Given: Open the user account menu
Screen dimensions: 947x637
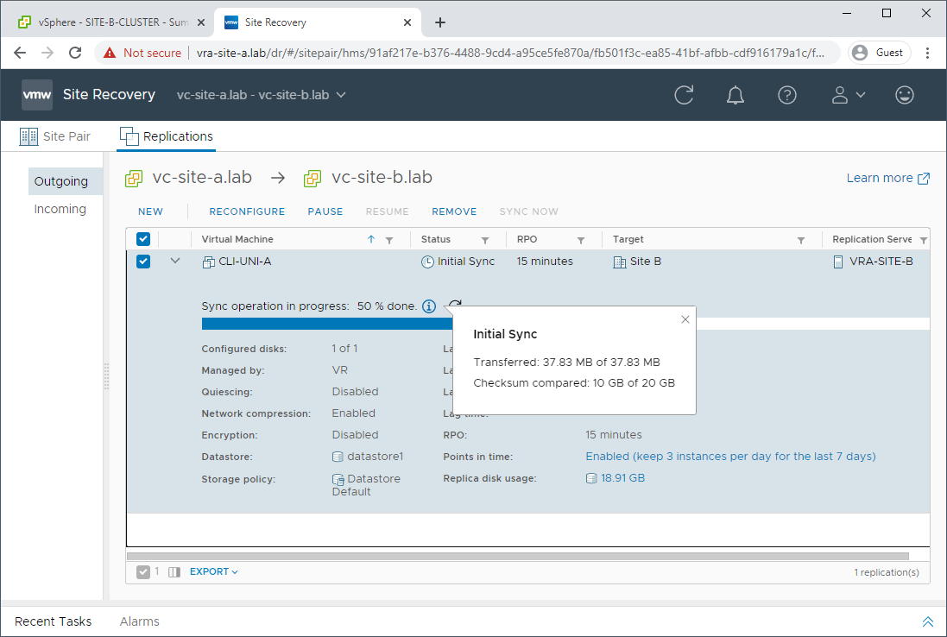Looking at the screenshot, I should pyautogui.click(x=848, y=95).
